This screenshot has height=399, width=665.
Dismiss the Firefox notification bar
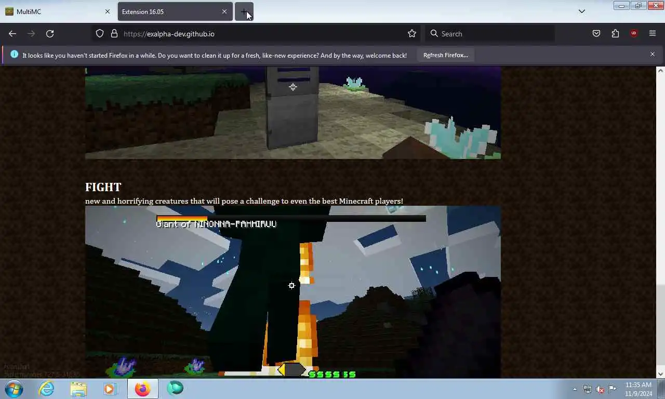[653, 54]
